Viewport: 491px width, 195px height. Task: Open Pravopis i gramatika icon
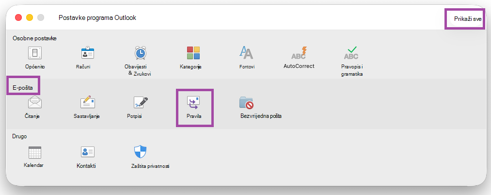352,53
